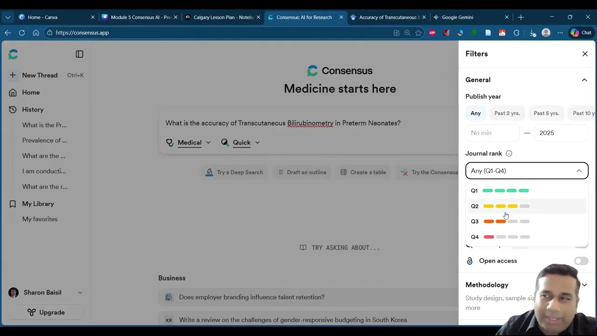The height and width of the screenshot is (336, 597).
Task: Choose Q3 journal rank option
Action: point(527,221)
